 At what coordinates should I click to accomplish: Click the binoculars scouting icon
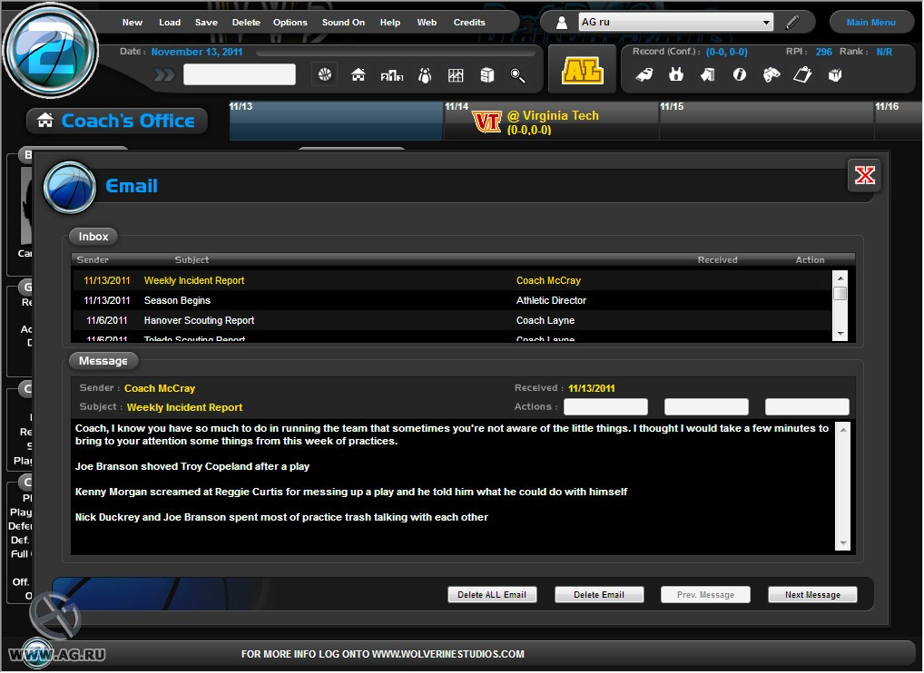click(x=772, y=74)
